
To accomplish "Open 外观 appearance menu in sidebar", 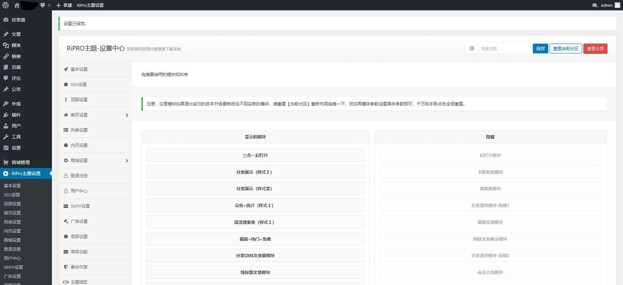I will click(26, 104).
